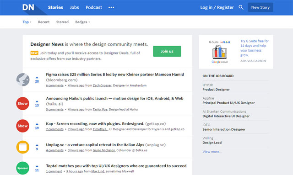Click the green Join us button
The height and width of the screenshot is (175, 293).
(x=167, y=51)
